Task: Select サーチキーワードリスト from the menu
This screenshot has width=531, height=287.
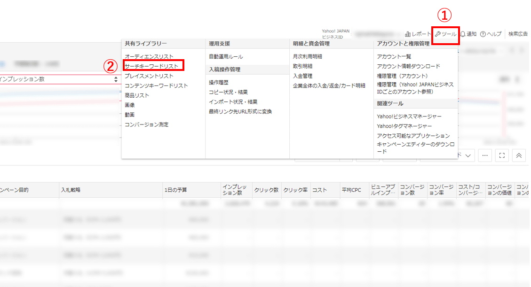Action: click(x=151, y=66)
